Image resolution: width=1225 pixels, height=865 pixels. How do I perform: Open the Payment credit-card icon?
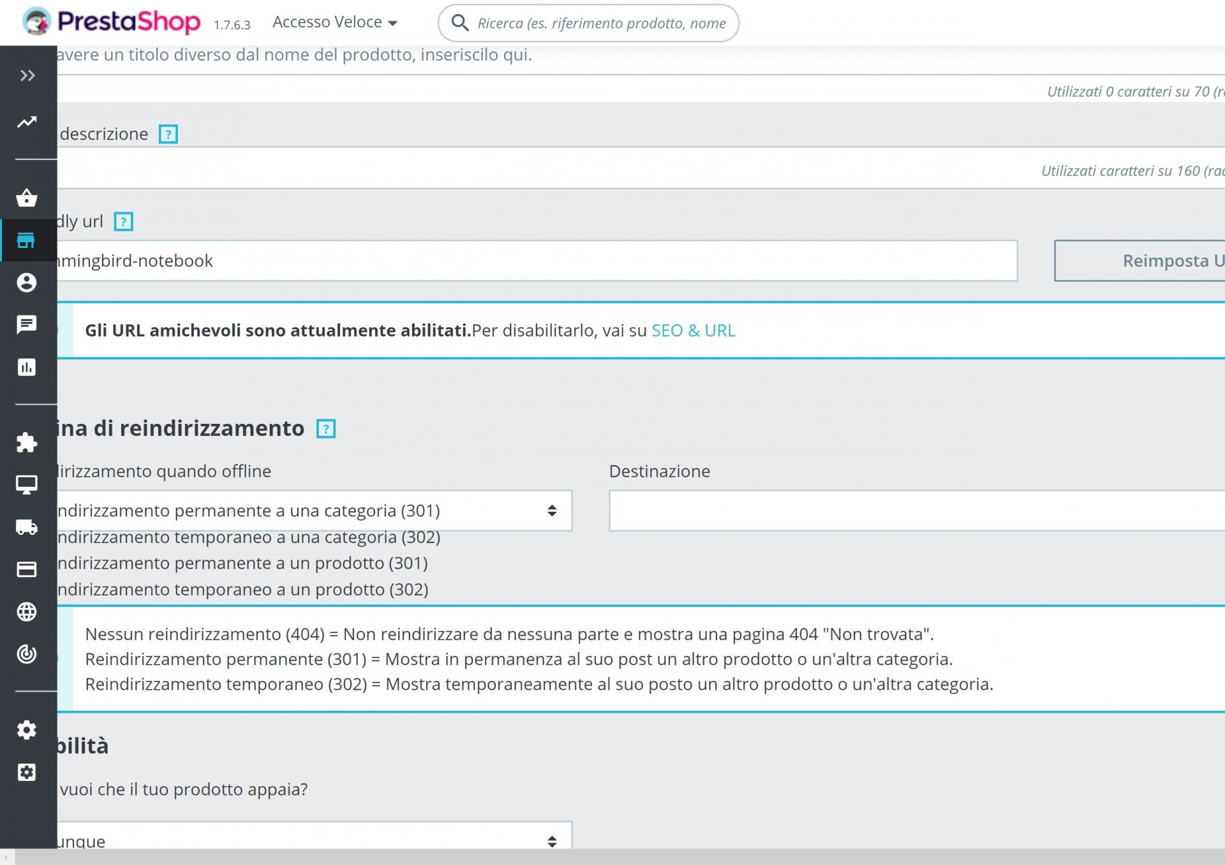(x=27, y=569)
